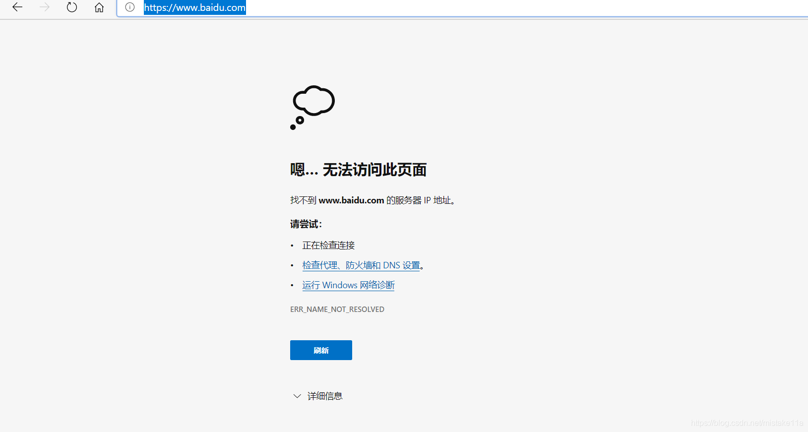Click the forward navigation arrow
This screenshot has width=808, height=432.
45,7
